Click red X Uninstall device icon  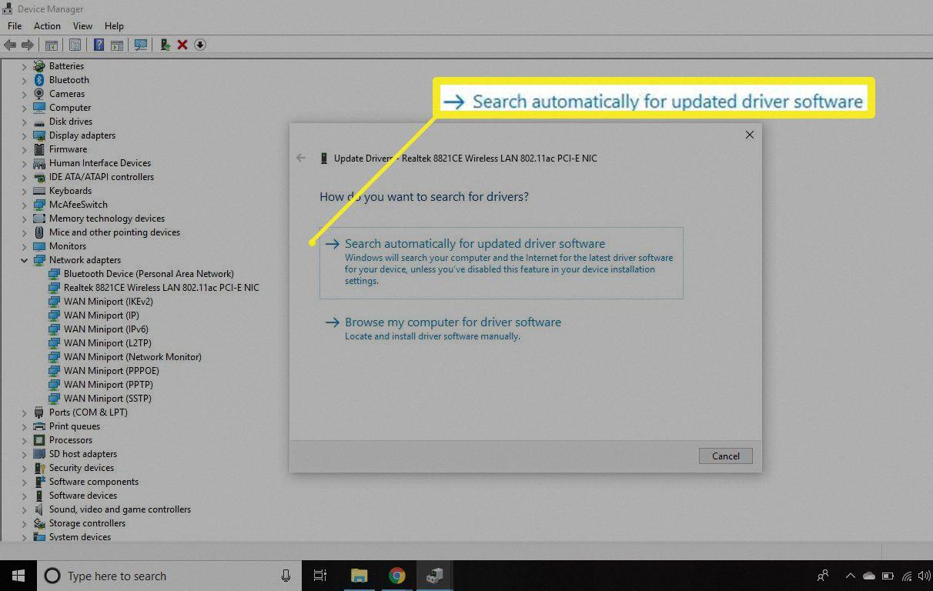click(182, 45)
